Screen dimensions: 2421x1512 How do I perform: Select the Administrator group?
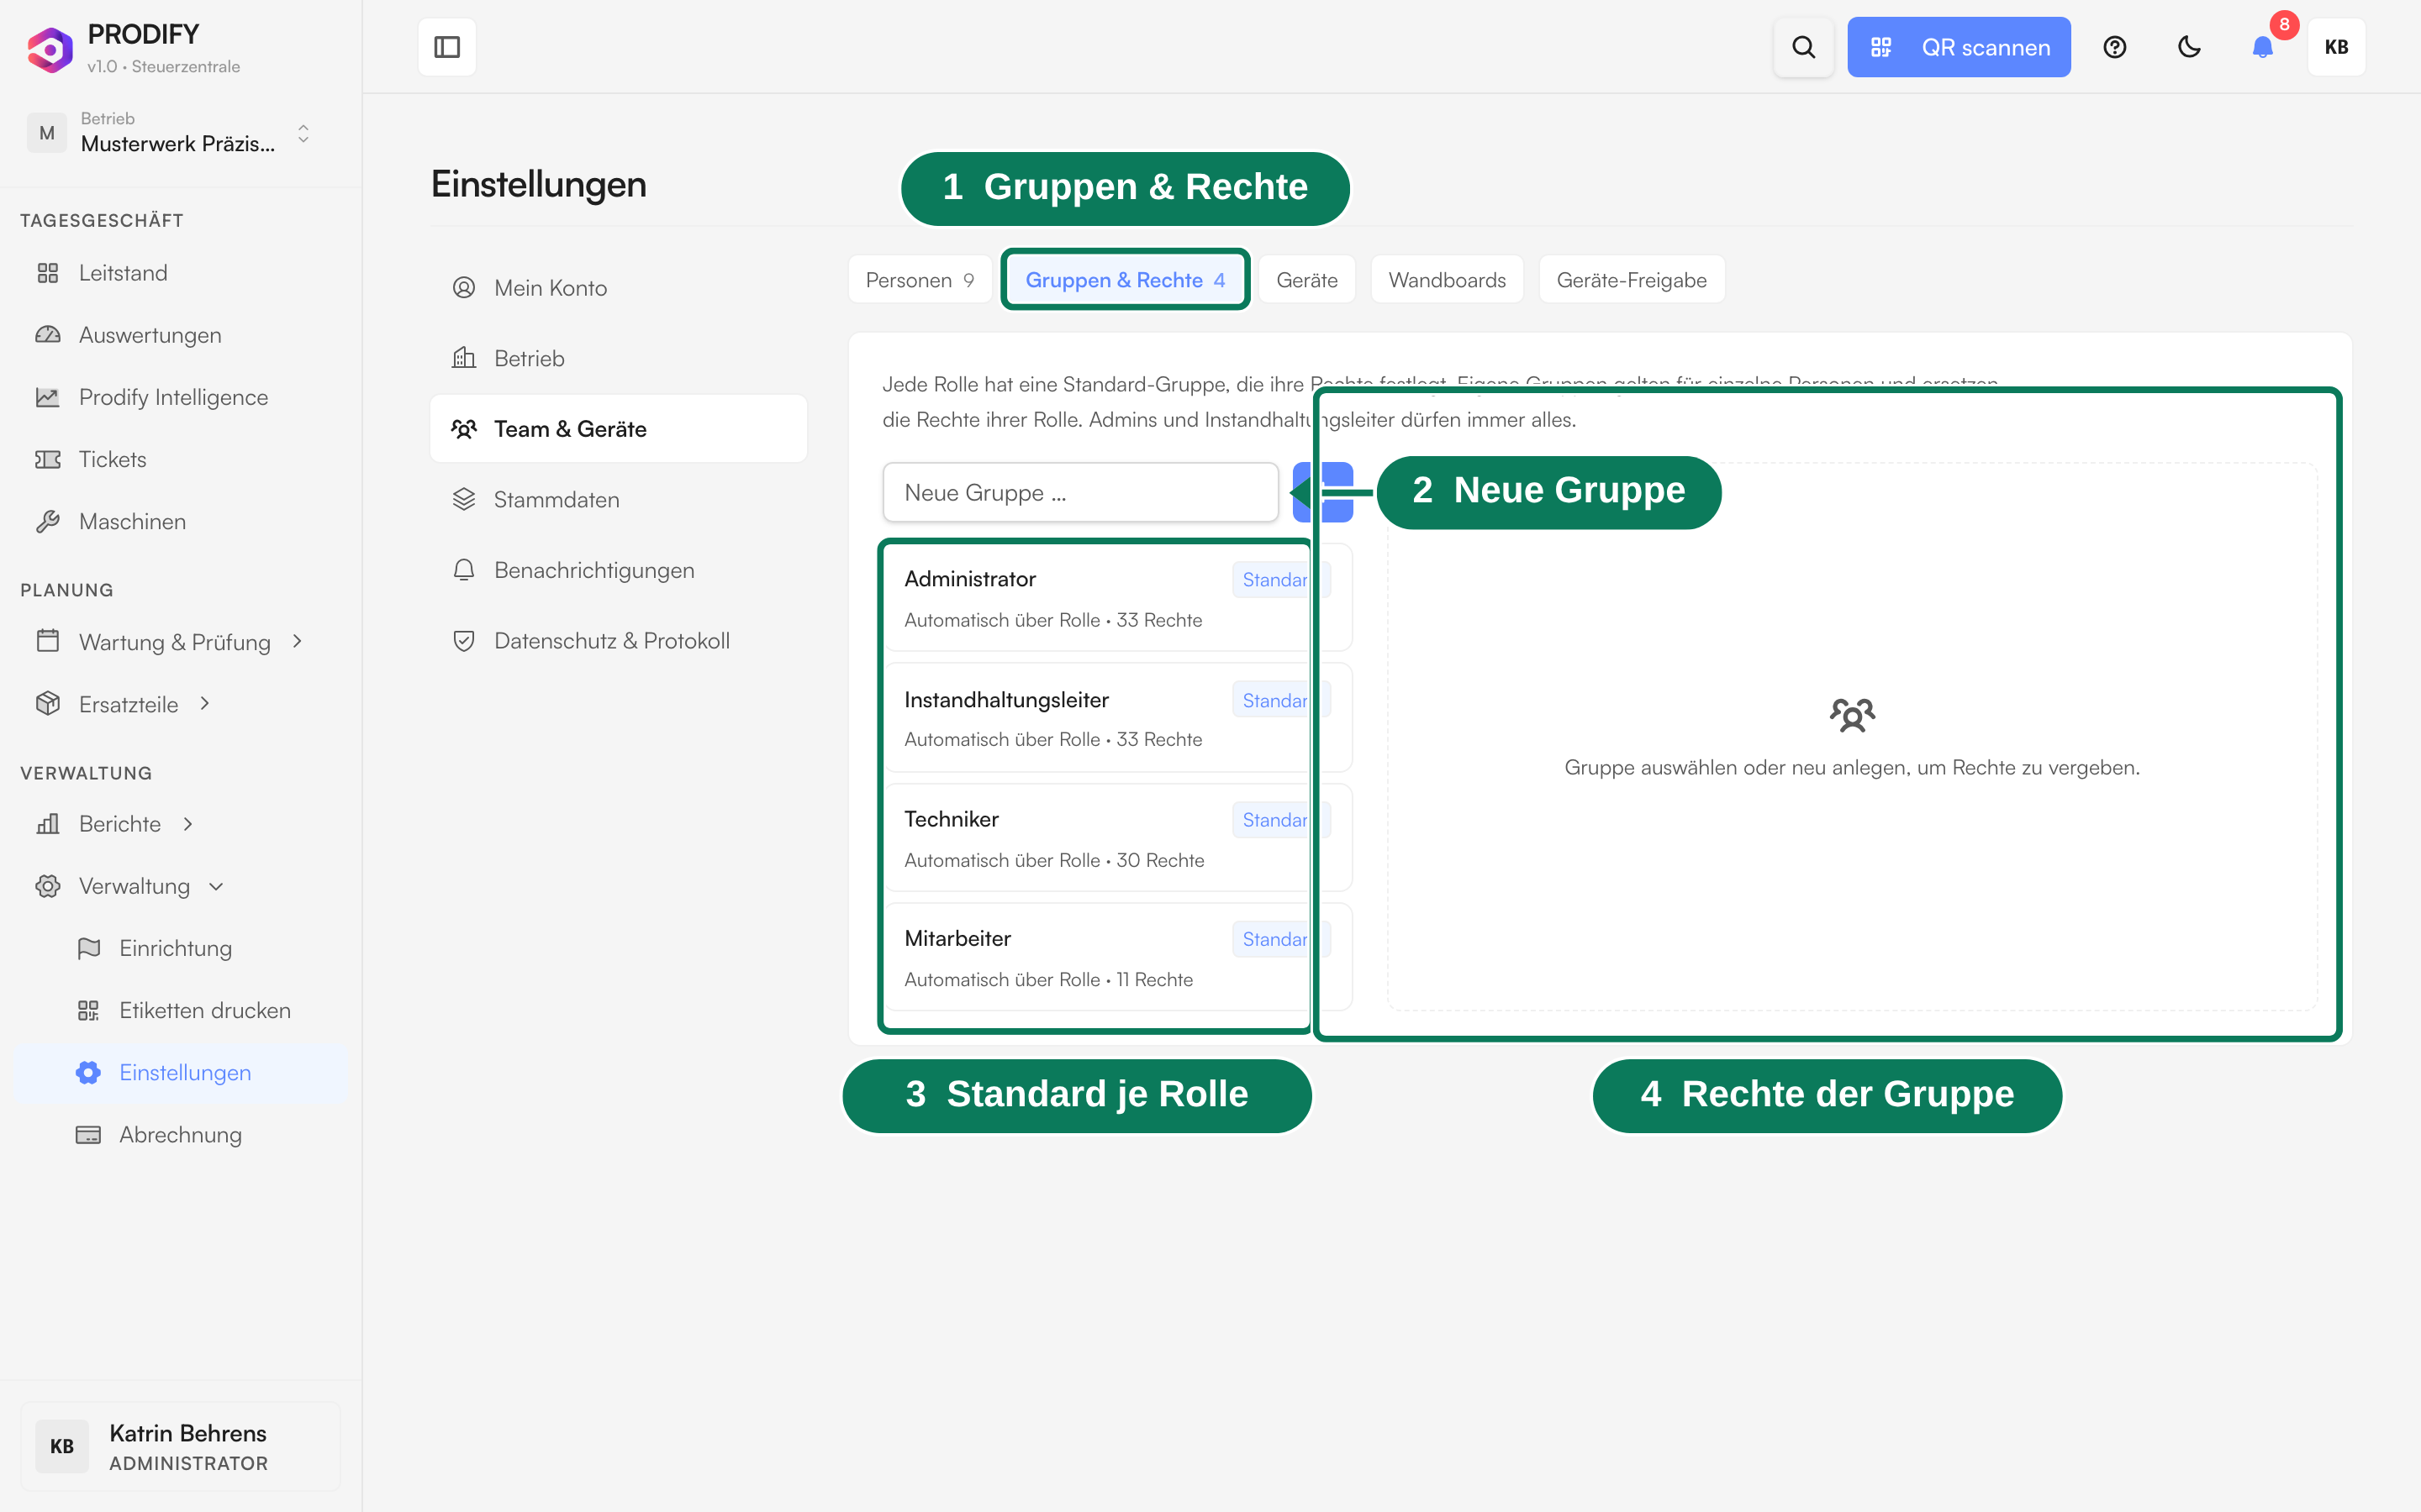pos(1117,598)
